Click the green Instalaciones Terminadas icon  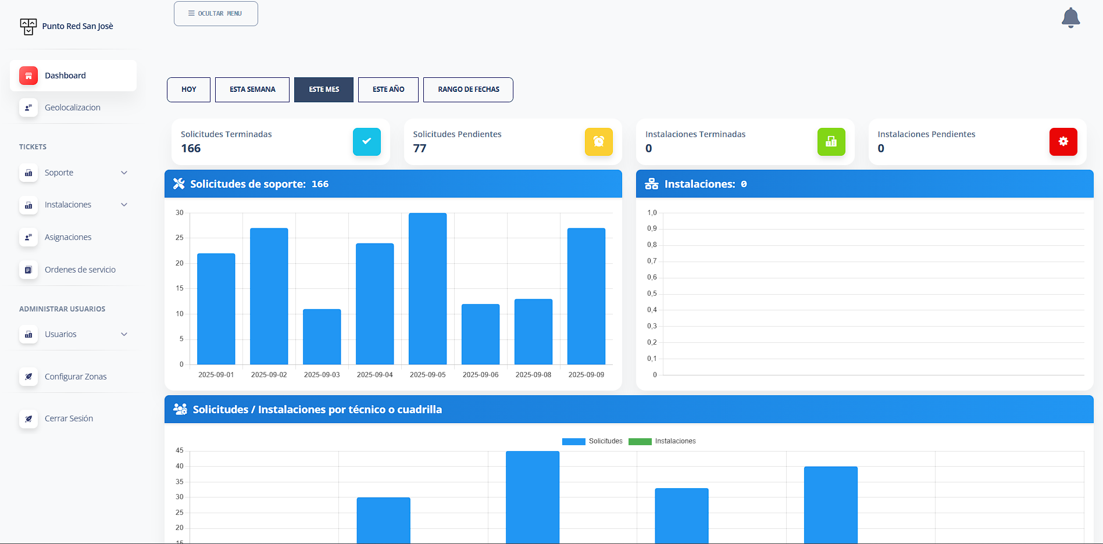tap(831, 142)
